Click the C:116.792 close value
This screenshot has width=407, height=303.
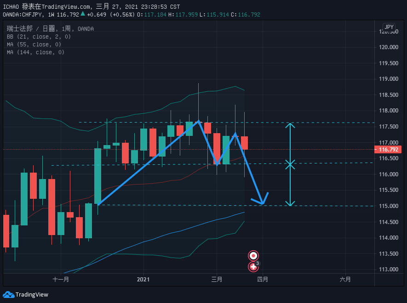(x=246, y=15)
